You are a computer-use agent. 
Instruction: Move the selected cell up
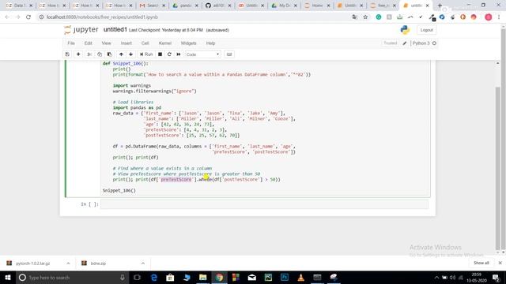[121, 54]
